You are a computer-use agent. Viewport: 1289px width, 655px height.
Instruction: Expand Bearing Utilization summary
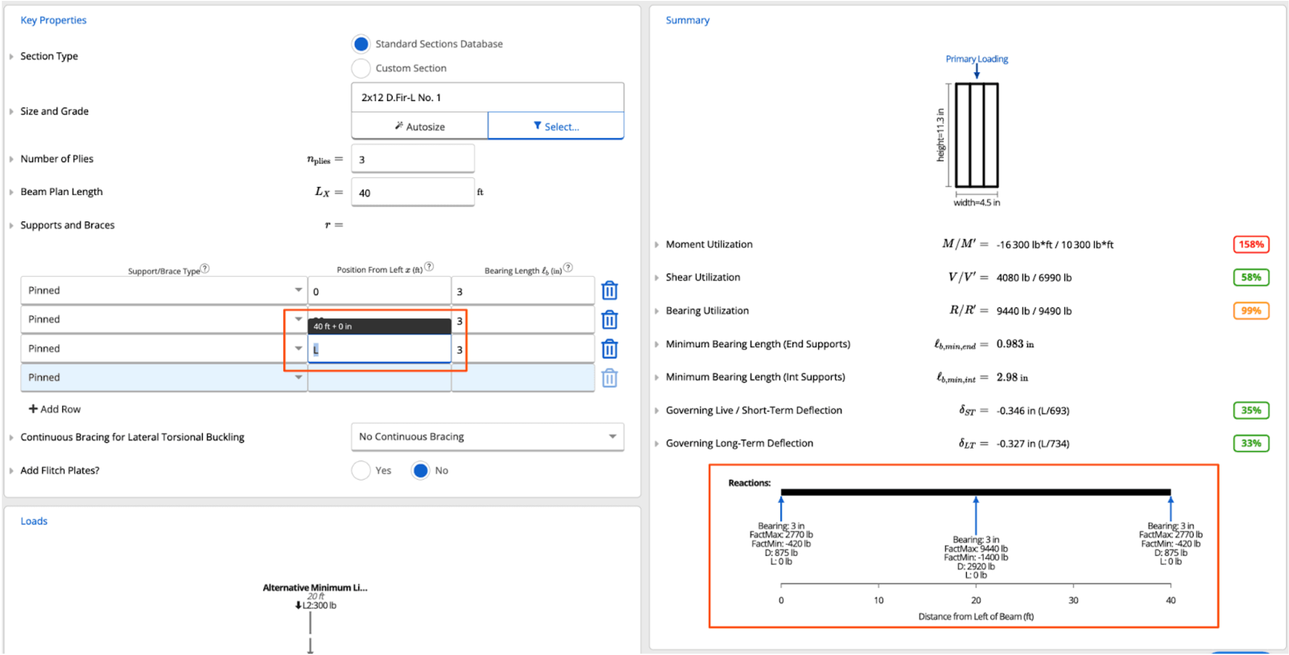[656, 311]
